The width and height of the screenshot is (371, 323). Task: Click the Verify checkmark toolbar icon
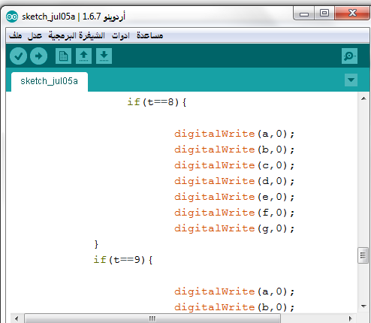pyautogui.click(x=18, y=56)
